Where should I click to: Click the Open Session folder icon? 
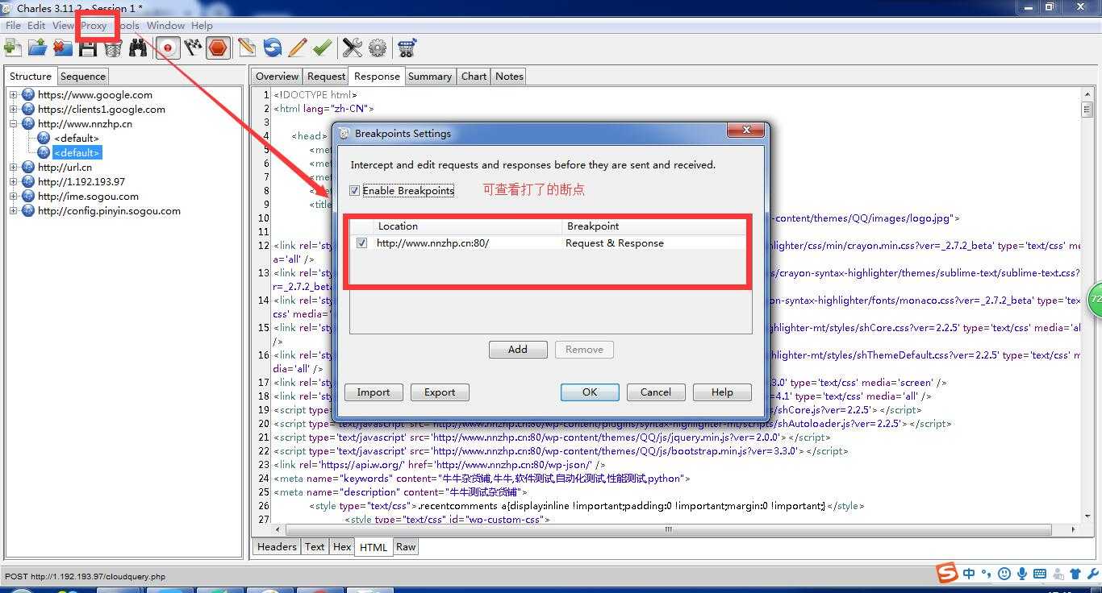pyautogui.click(x=37, y=48)
